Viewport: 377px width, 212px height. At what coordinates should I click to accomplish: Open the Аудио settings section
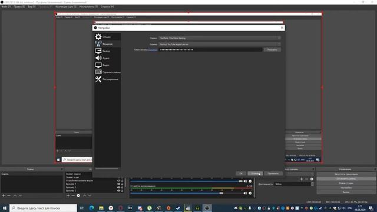coord(107,58)
